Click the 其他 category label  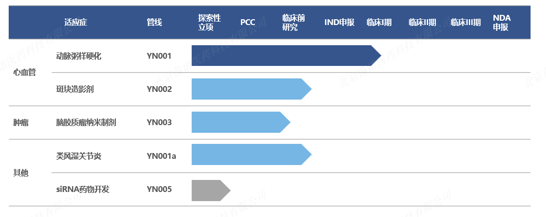coord(21,173)
